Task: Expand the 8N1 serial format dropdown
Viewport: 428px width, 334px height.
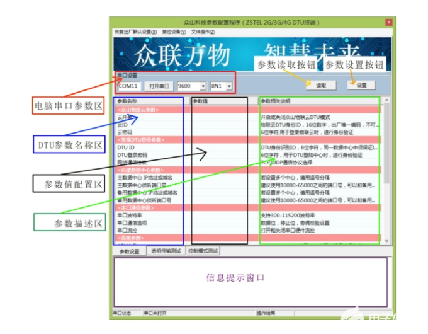Action: [x=229, y=86]
